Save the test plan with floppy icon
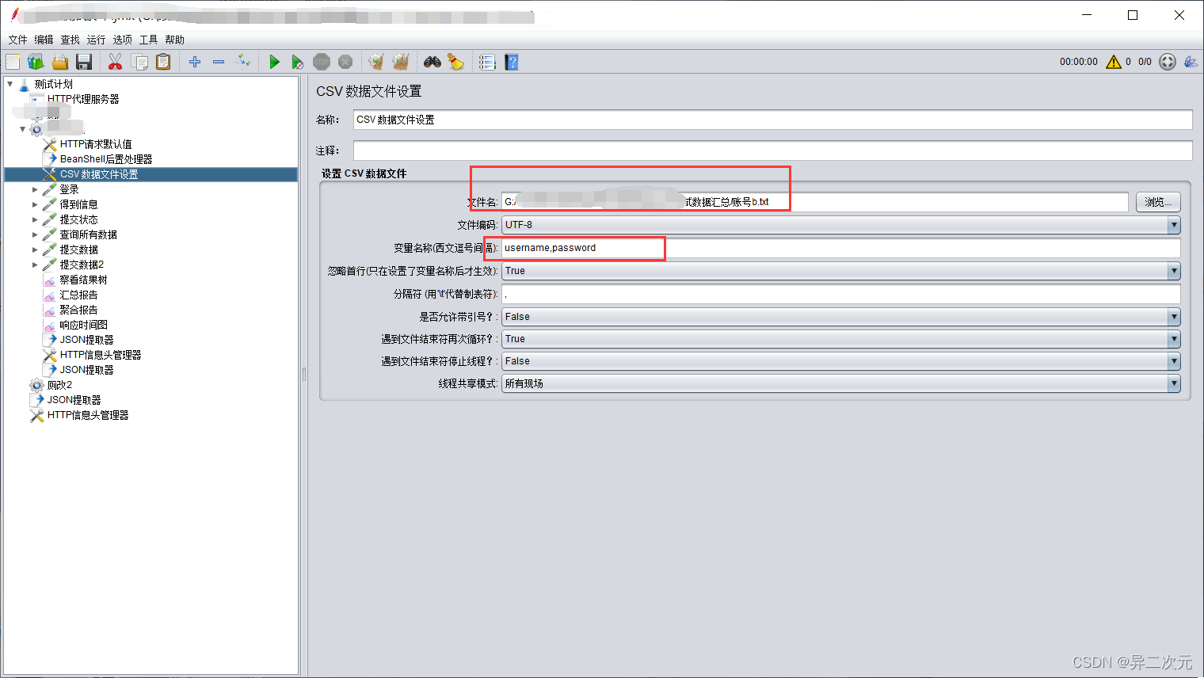This screenshot has height=678, width=1204. tap(84, 62)
